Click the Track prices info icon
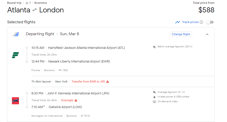Viewport: 227px width, 122px height. click(201, 22)
